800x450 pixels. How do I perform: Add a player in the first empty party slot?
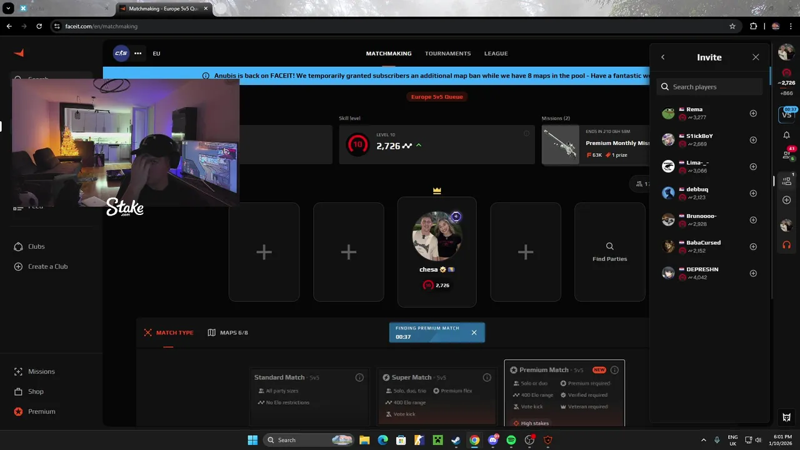[x=264, y=252]
